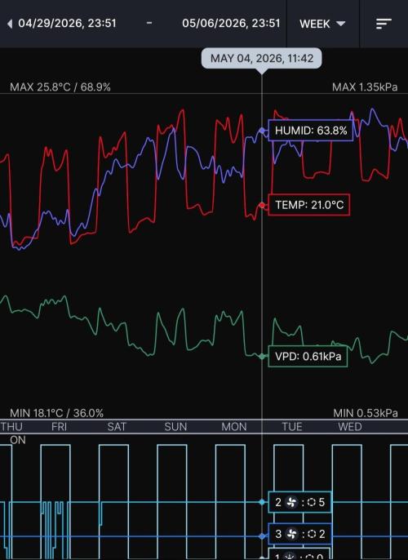408x560 pixels.
Task: Open the WEEK range dropdown
Action: 322,24
